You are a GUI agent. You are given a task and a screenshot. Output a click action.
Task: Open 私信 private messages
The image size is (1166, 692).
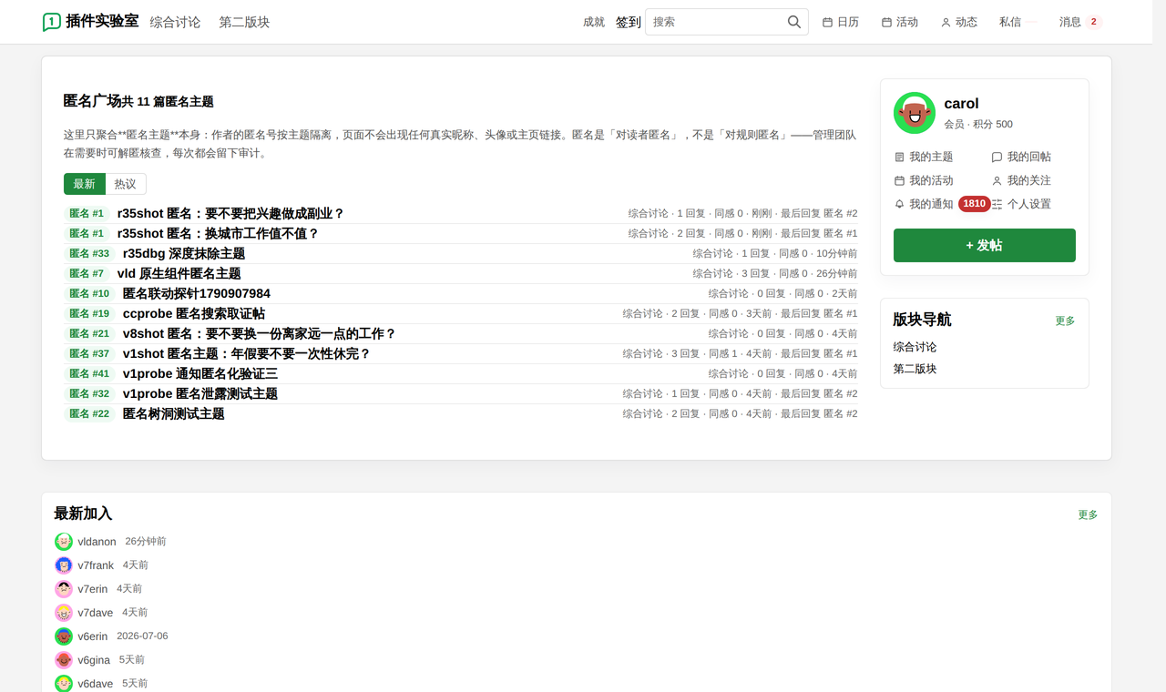[1010, 22]
